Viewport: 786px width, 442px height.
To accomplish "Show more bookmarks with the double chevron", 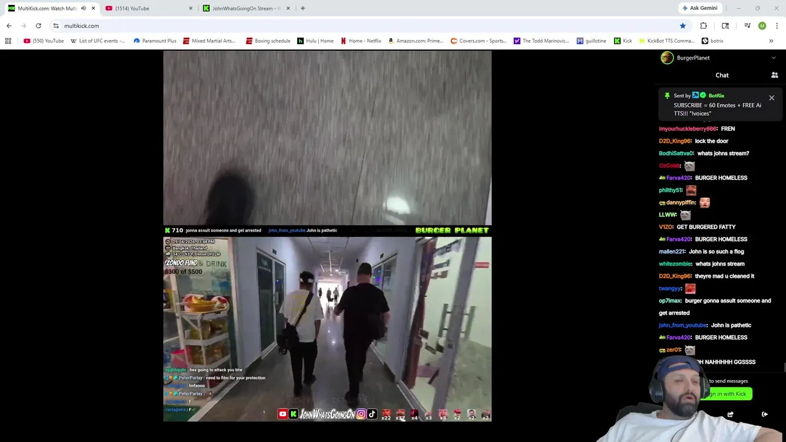I will [771, 41].
